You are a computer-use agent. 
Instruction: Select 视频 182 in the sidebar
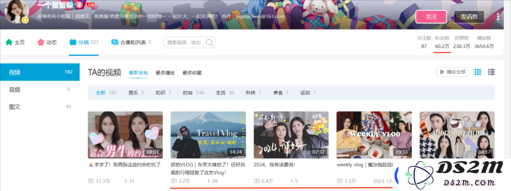coord(40,72)
